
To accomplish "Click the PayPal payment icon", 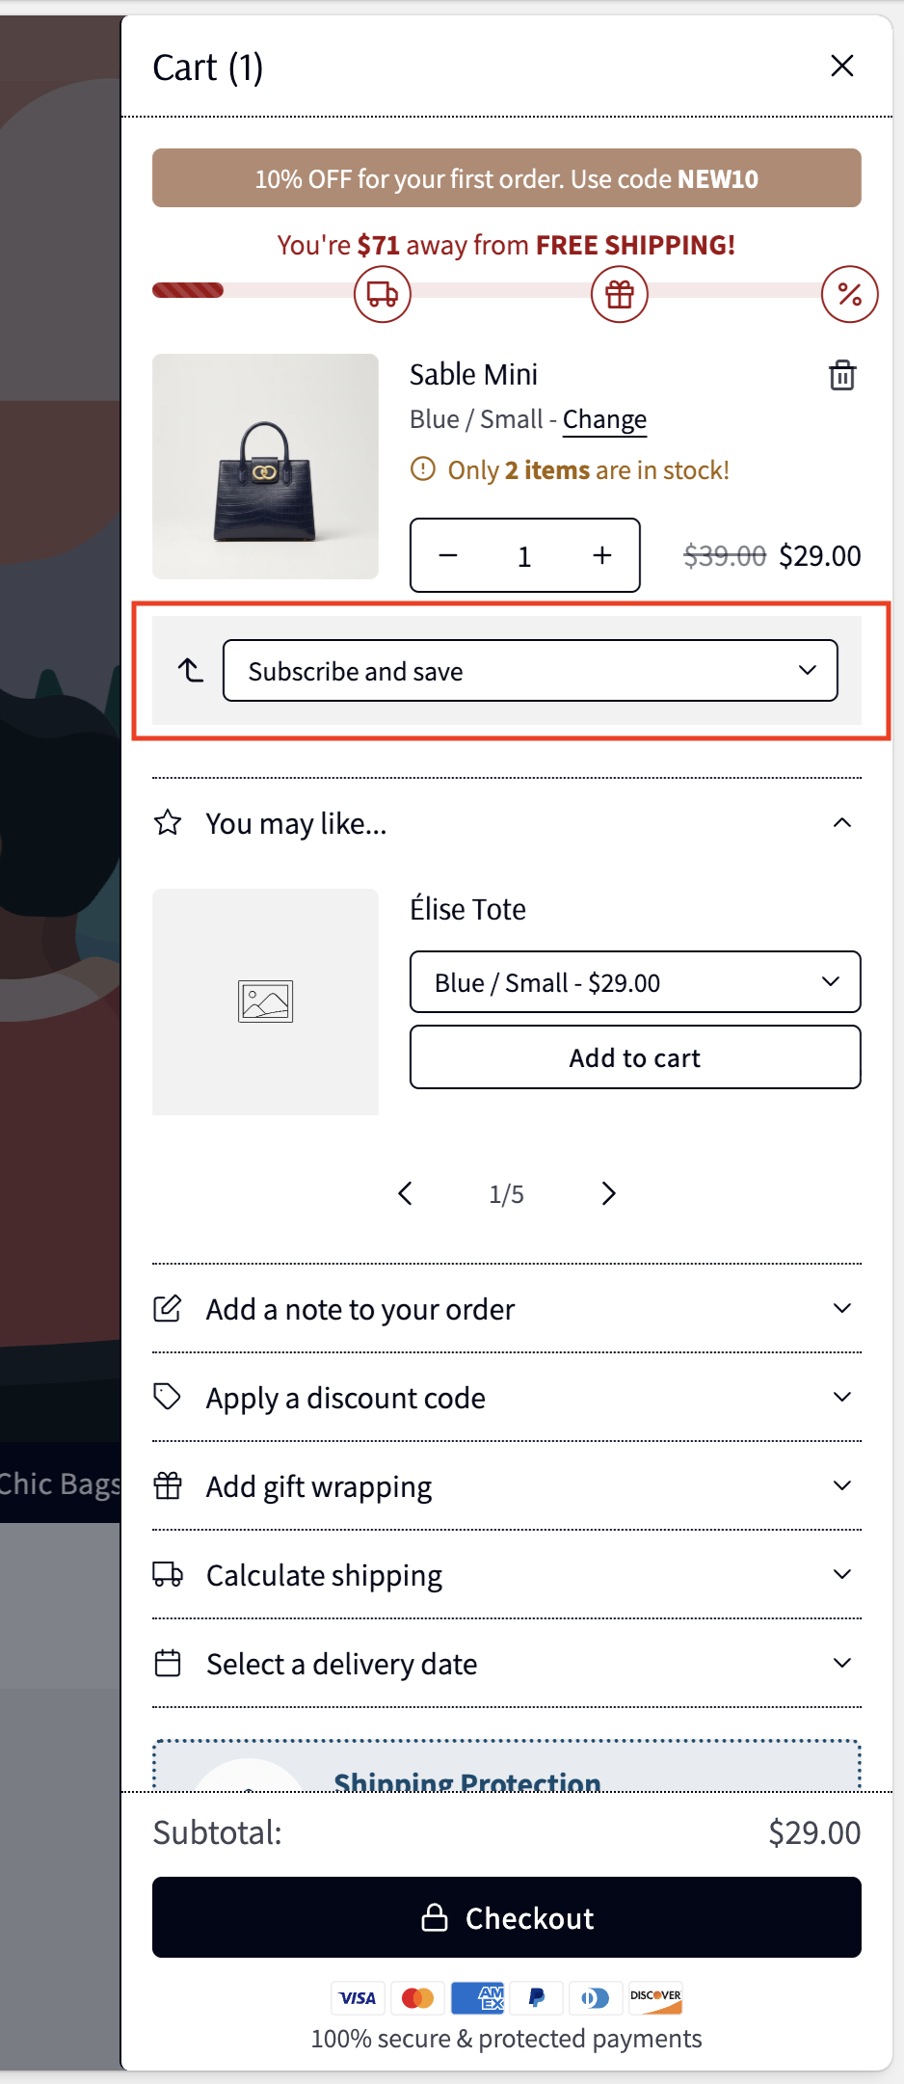I will pos(537,1997).
